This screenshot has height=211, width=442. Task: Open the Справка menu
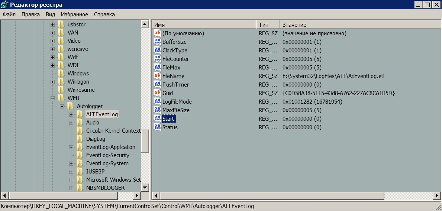pos(104,14)
